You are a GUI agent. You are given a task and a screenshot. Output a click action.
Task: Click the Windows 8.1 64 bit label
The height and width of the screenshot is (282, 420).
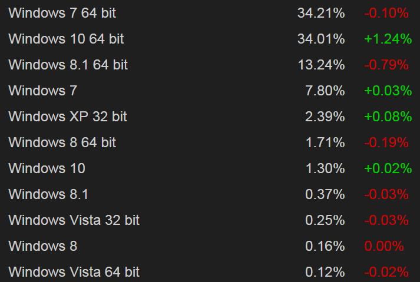68,65
